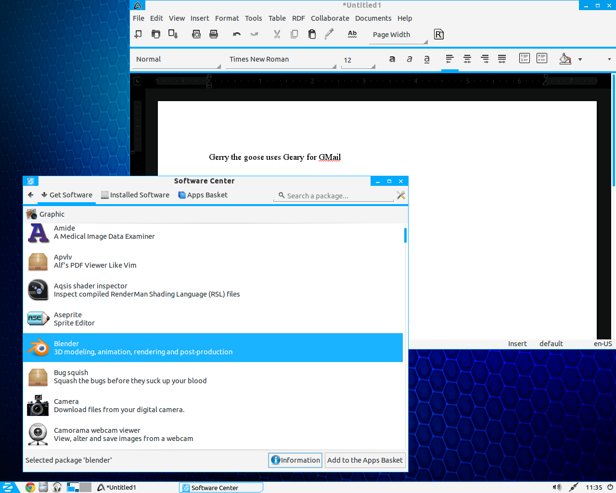Click the Cut scissors icon
The height and width of the screenshot is (493, 616).
[x=277, y=34]
